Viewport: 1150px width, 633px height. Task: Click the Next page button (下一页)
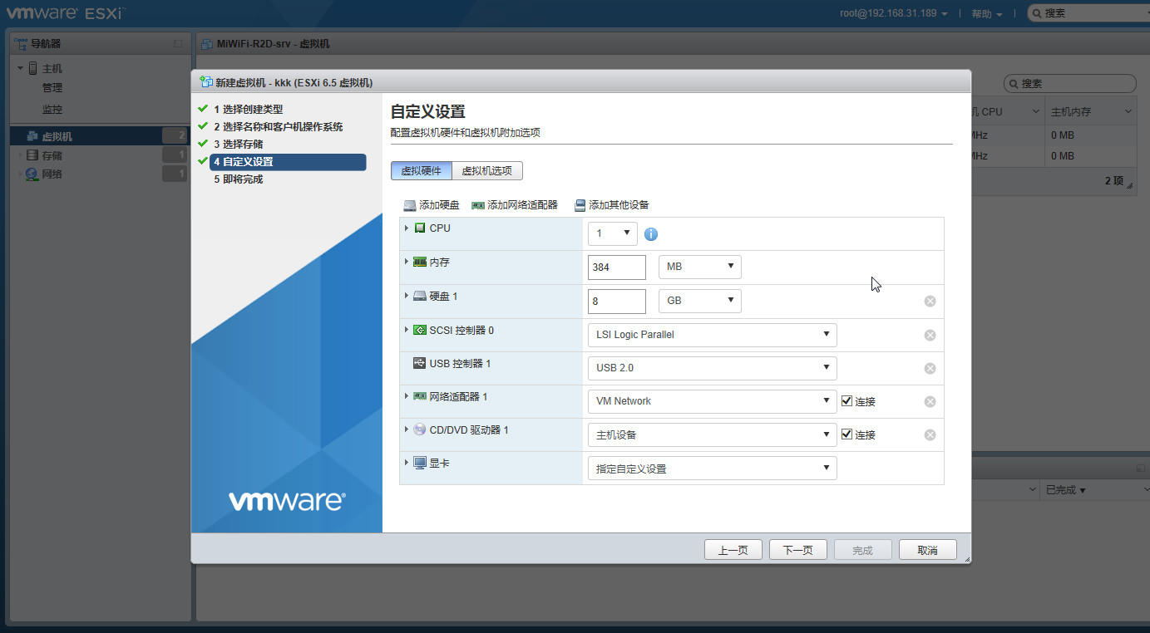click(x=797, y=550)
